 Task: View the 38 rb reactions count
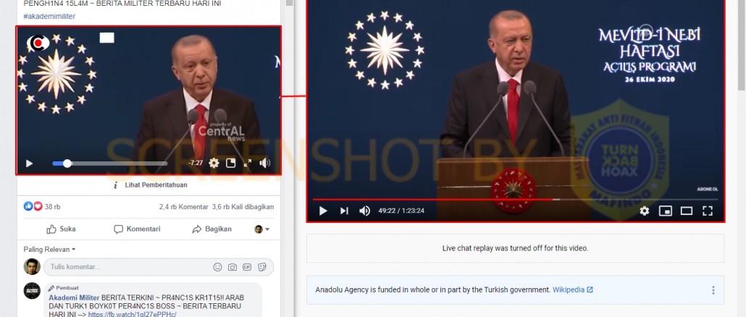[x=42, y=207]
